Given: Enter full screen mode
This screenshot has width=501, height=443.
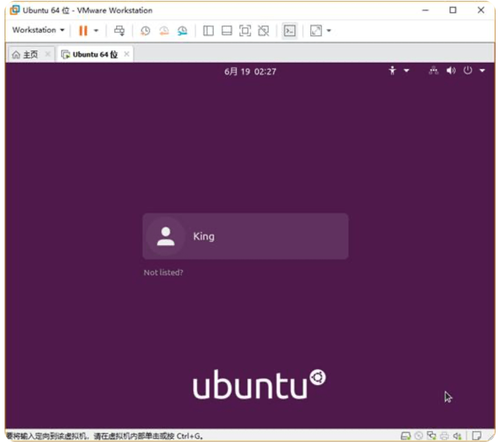Looking at the screenshot, I should 245,31.
